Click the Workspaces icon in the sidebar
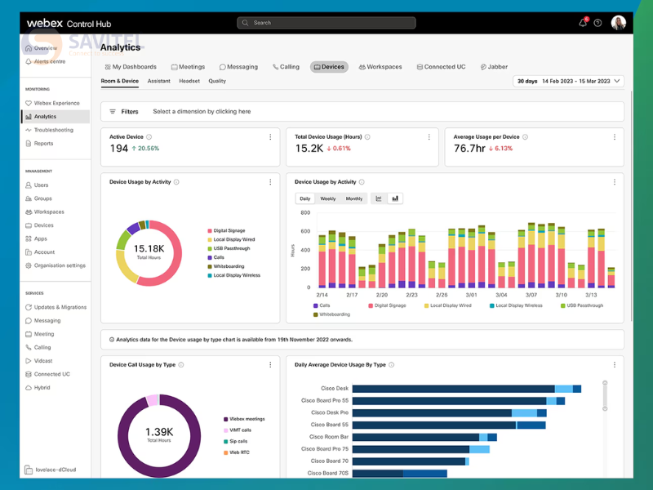Screen dimensions: 653x490 pyautogui.click(x=29, y=212)
